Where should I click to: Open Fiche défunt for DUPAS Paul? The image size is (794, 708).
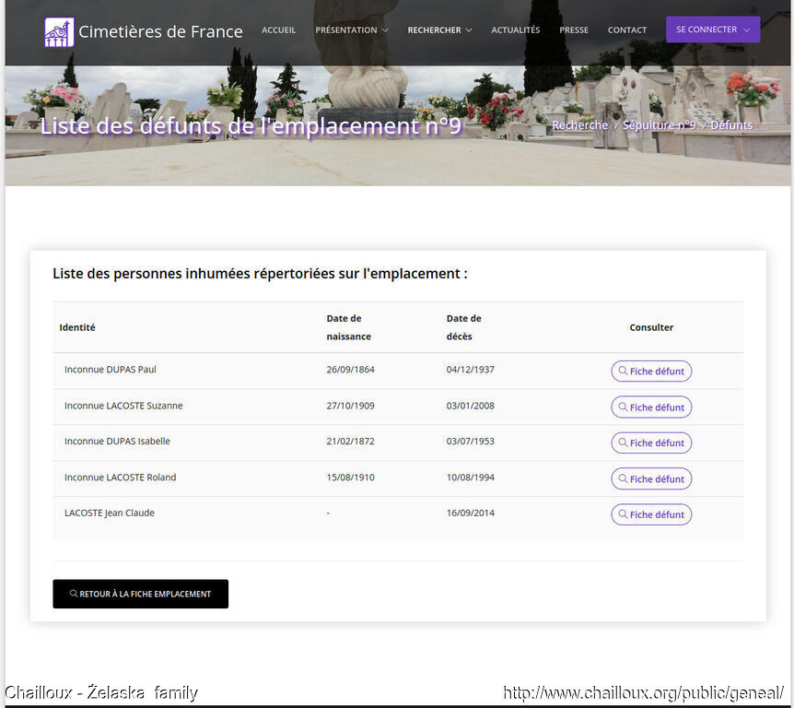(x=651, y=372)
